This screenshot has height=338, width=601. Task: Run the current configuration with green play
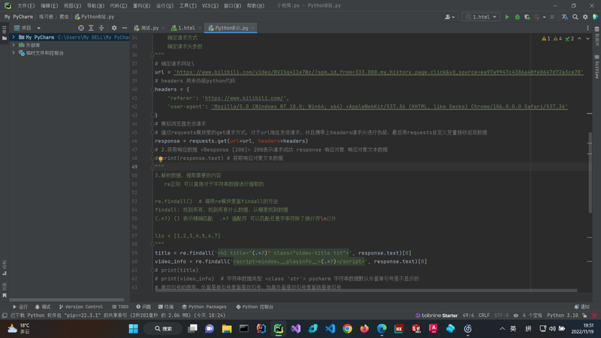click(507, 17)
